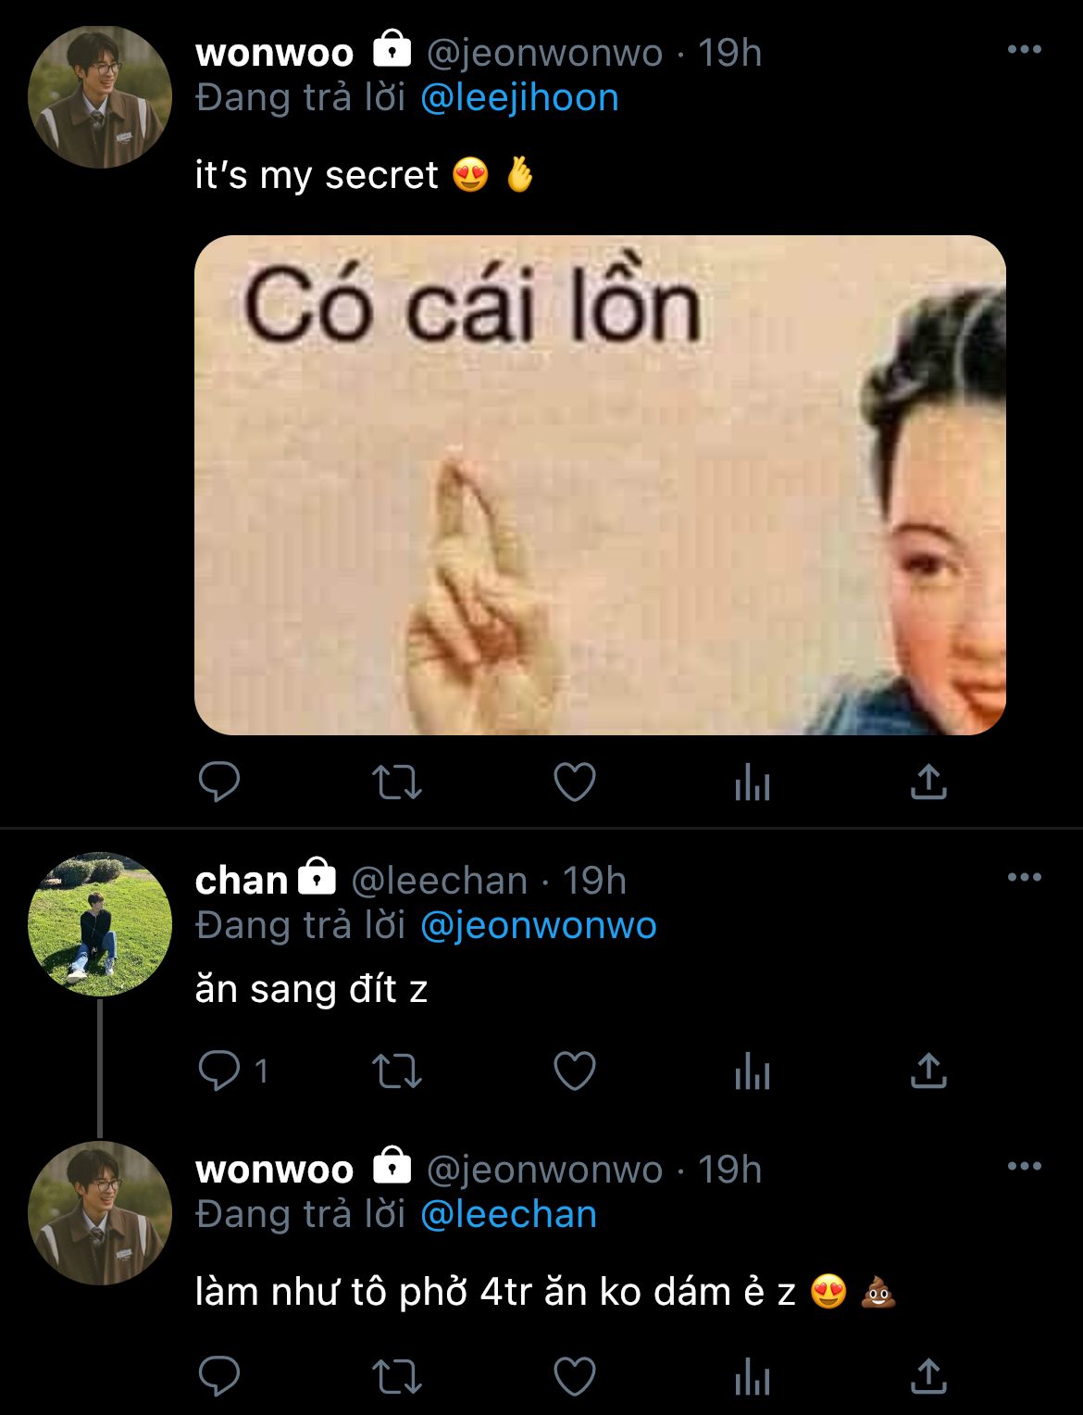Image resolution: width=1083 pixels, height=1415 pixels.
Task: Open the @leechan mention link
Action: pos(508,1215)
